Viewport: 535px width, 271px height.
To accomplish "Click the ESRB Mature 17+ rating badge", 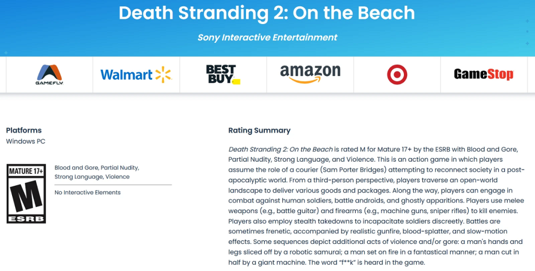I will [26, 194].
